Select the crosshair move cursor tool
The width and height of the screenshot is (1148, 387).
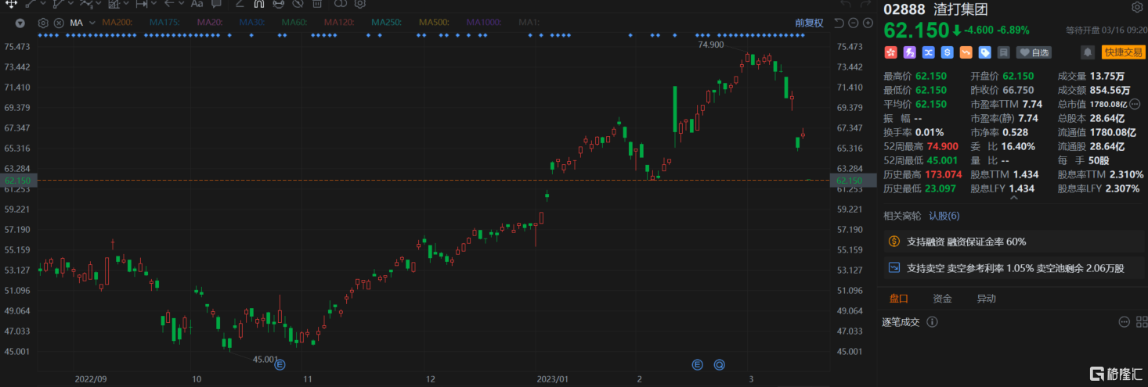coord(11,4)
